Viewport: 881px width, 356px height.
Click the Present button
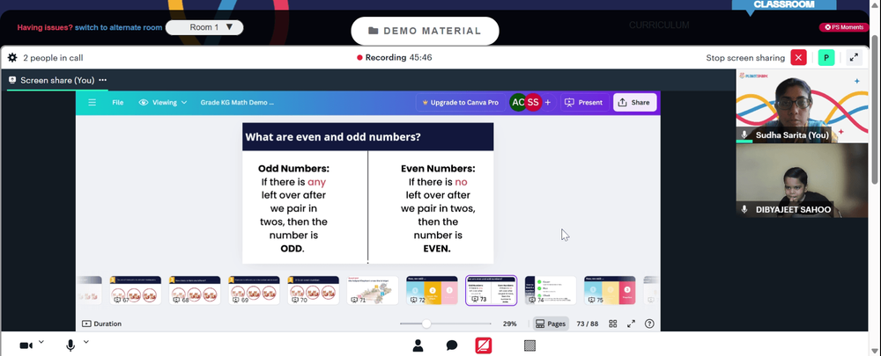[584, 103]
